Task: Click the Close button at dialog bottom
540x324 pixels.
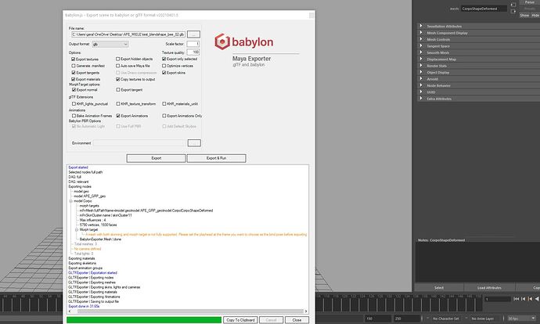Action: click(297, 320)
